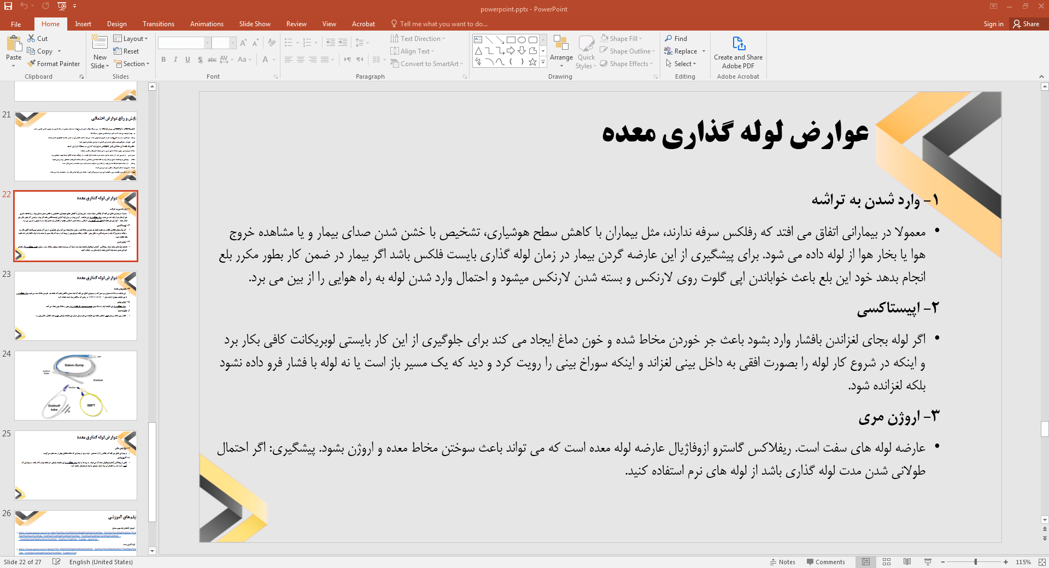1049x568 pixels.
Task: Click the zoom slider handle
Action: tap(976, 562)
